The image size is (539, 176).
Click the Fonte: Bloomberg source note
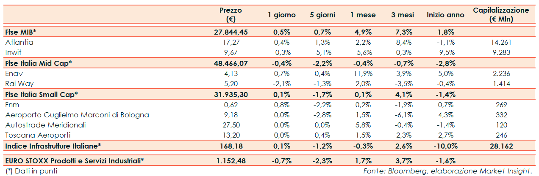point(447,171)
